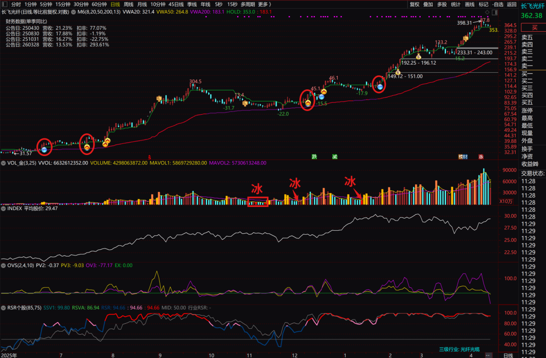Switch to the 5秒 period tab
The width and height of the screenshot is (546, 358).
point(219,4)
